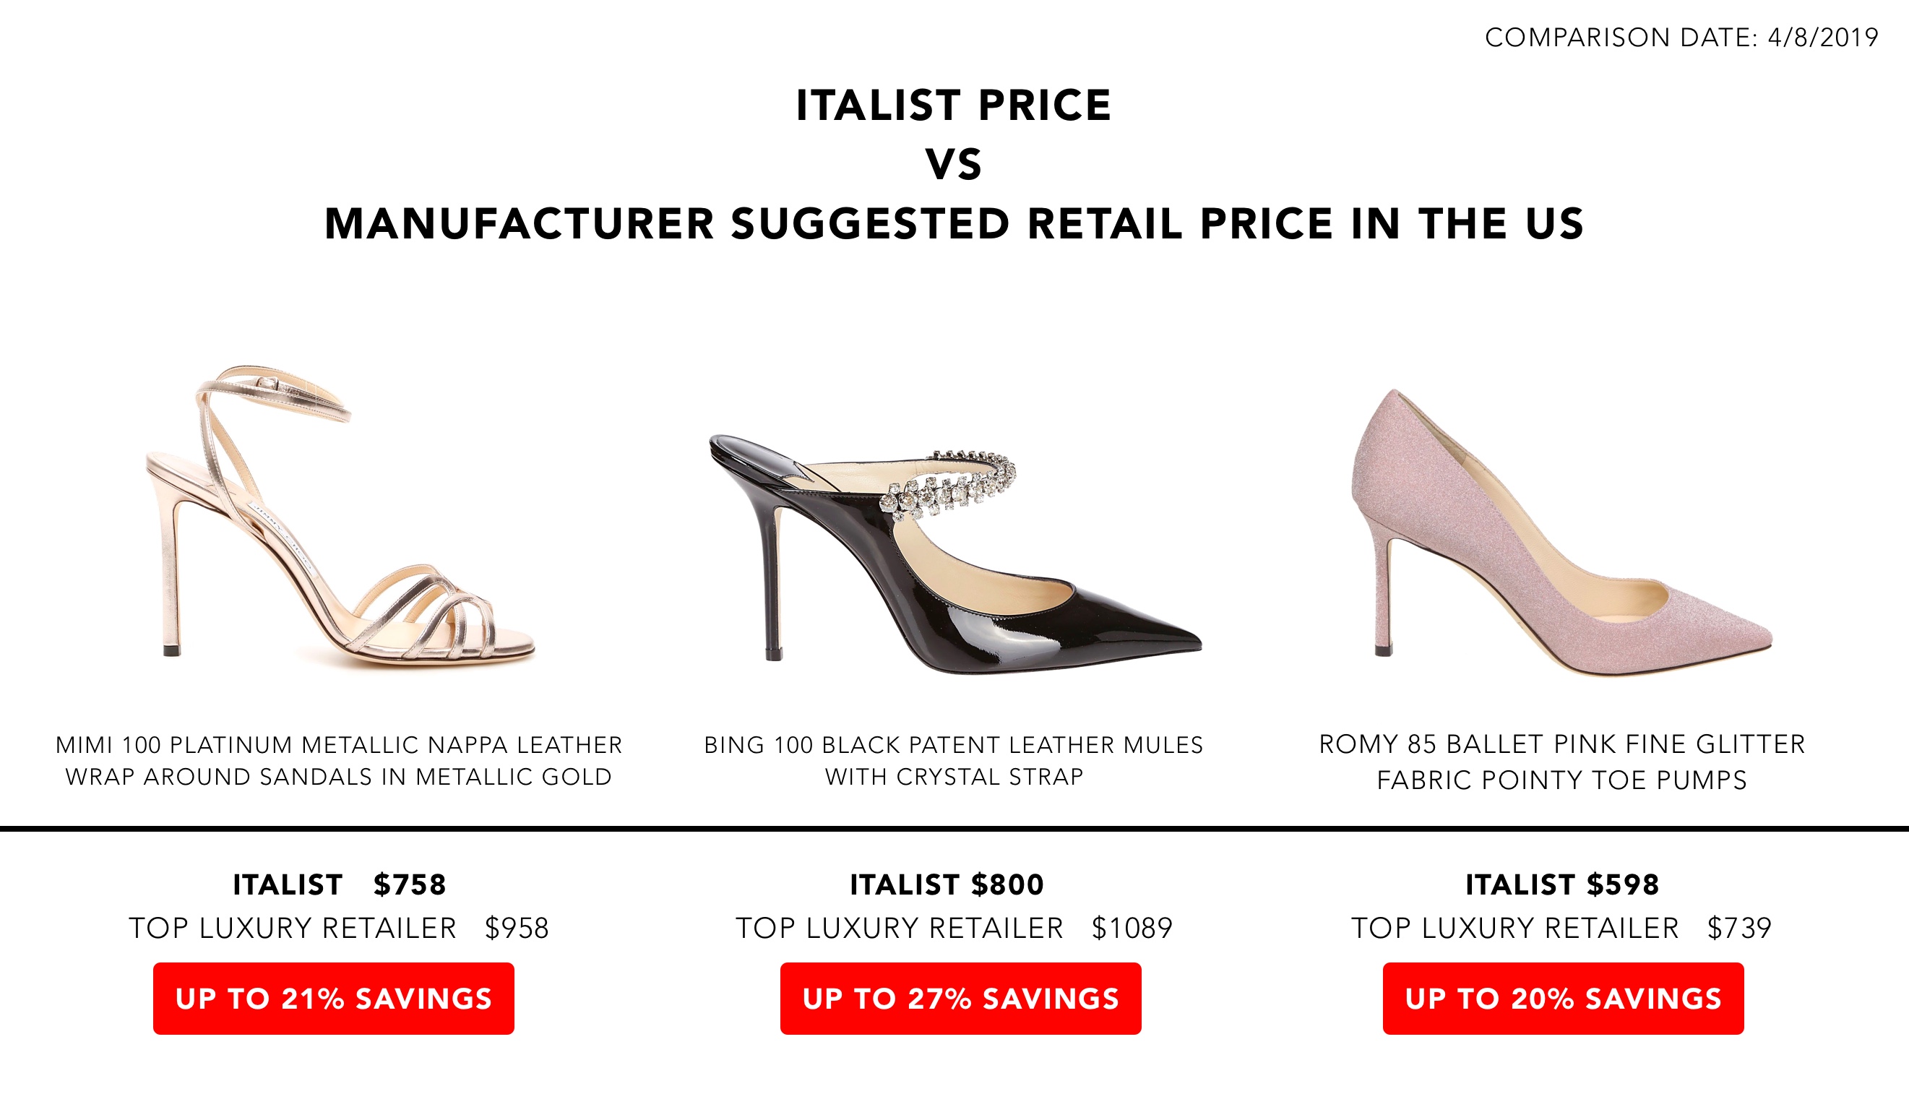
Task: Click the Romy 85 Ballet Pink pumps description
Action: click(x=1562, y=762)
